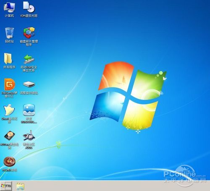
Task: Open the 所有程序 folder icon
Action: 8,59
